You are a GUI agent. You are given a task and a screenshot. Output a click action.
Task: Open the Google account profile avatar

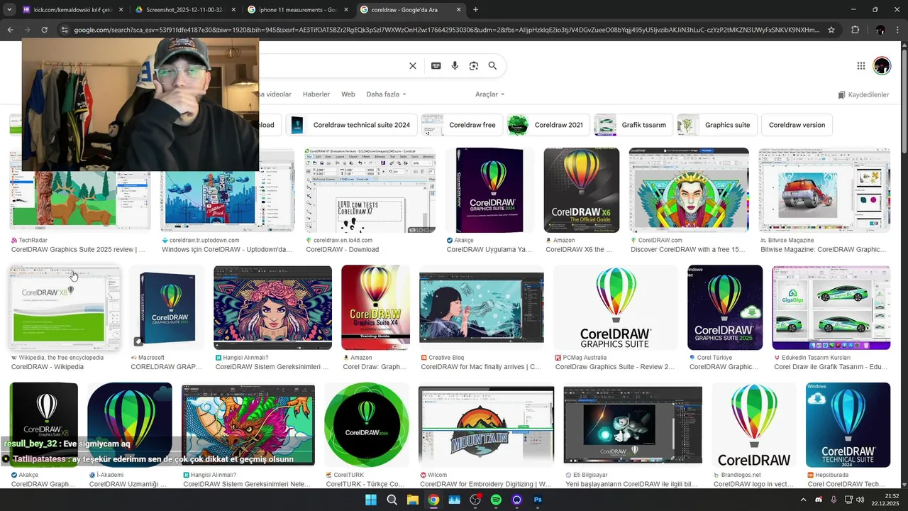[x=882, y=66]
